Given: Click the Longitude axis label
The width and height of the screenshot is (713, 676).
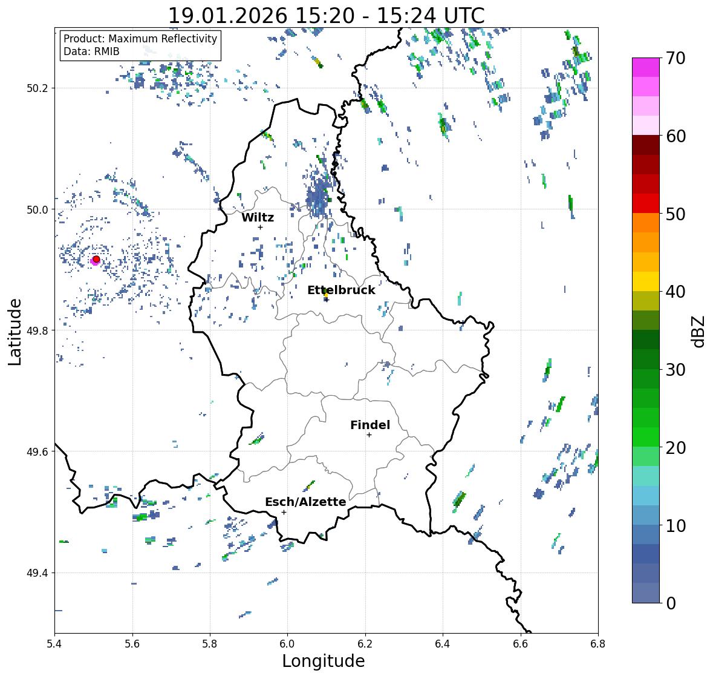Looking at the screenshot, I should [x=324, y=661].
